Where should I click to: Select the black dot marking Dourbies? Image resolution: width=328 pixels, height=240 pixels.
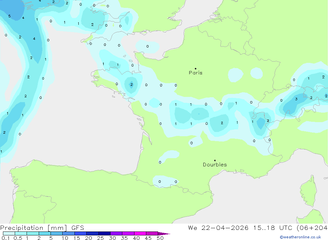click(x=215, y=160)
